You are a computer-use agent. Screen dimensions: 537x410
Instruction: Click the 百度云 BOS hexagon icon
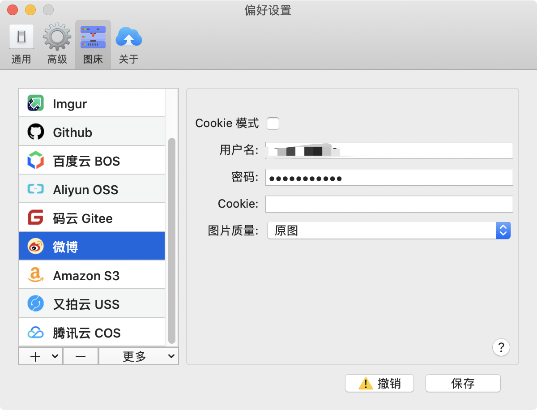pos(36,161)
